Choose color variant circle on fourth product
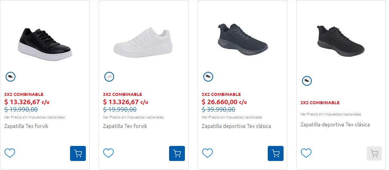389x170 pixels. tap(307, 80)
